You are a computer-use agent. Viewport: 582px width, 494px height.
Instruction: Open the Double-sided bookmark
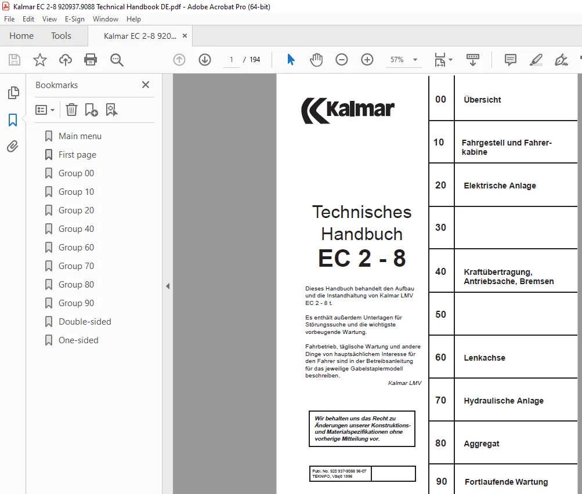pyautogui.click(x=85, y=322)
